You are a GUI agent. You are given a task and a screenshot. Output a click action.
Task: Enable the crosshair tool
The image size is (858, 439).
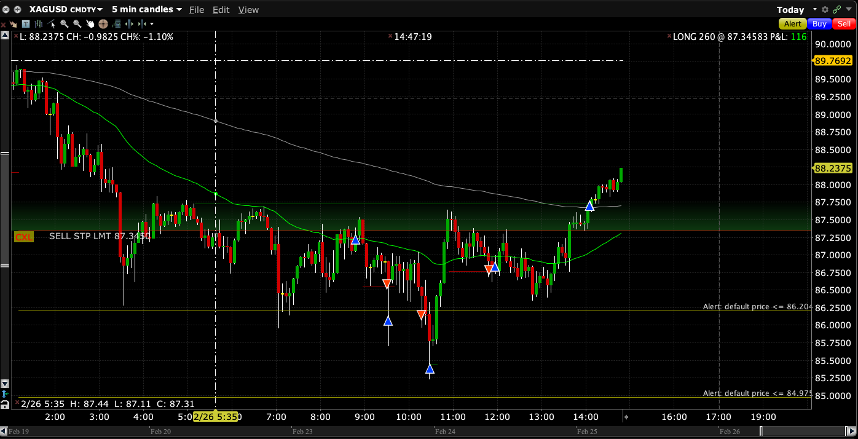click(103, 24)
